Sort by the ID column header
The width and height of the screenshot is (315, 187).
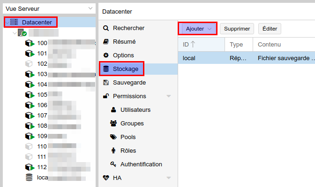tap(201, 44)
